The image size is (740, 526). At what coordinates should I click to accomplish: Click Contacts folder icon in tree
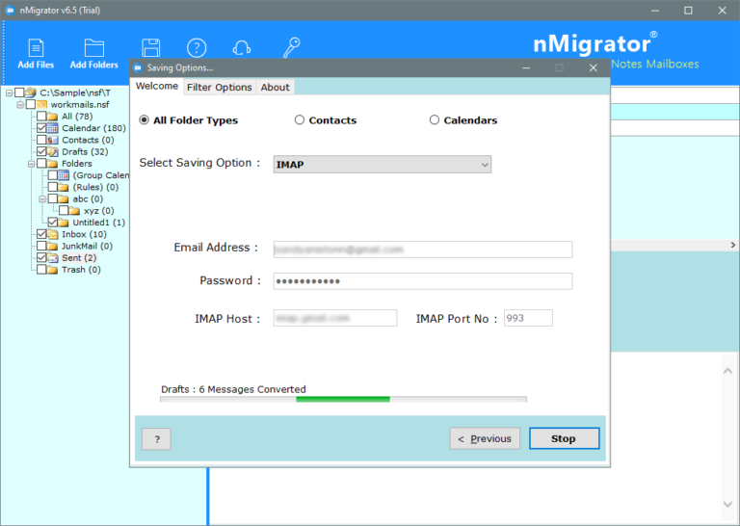click(x=52, y=140)
